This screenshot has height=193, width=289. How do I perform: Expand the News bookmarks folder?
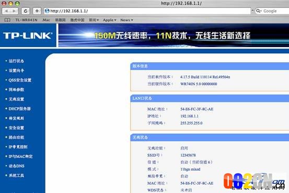tap(126, 20)
